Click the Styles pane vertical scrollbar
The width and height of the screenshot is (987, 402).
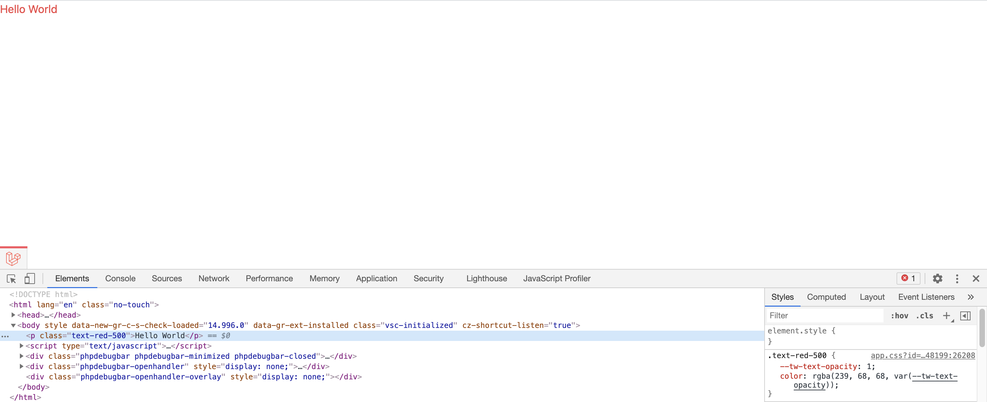[982, 328]
